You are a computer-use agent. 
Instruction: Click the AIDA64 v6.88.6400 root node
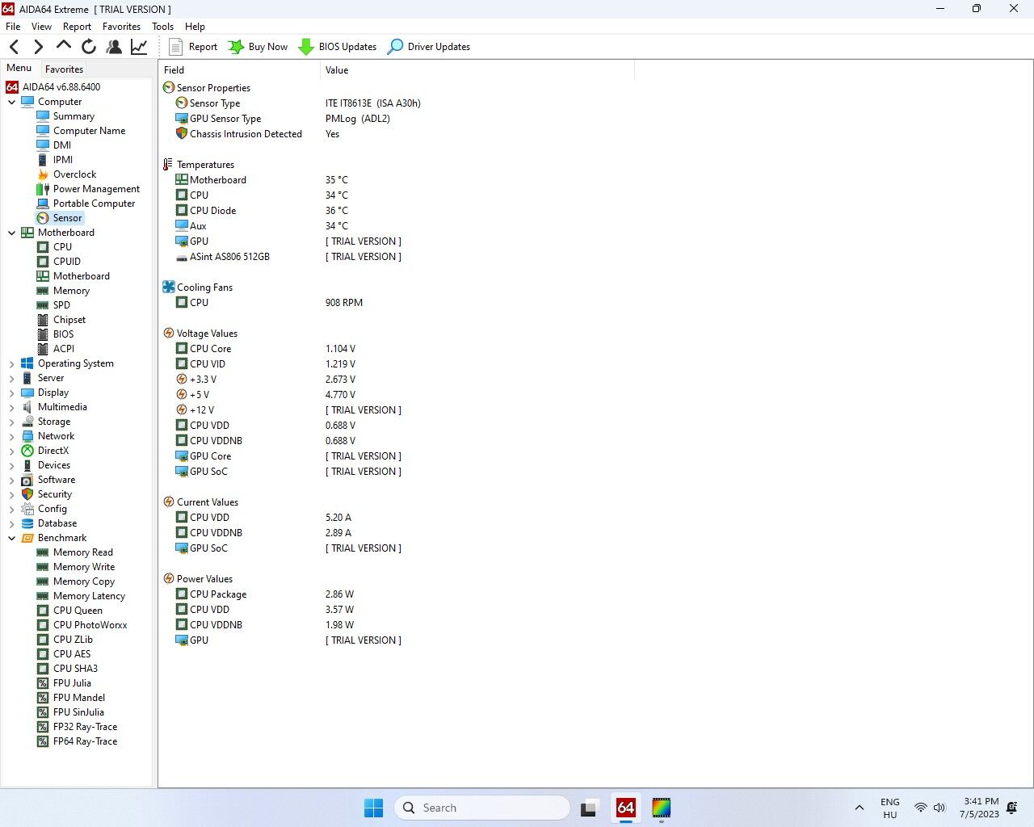tap(61, 87)
